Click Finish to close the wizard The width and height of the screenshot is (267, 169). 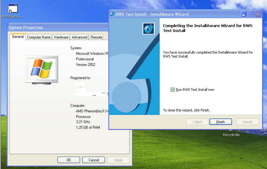[x=221, y=122]
